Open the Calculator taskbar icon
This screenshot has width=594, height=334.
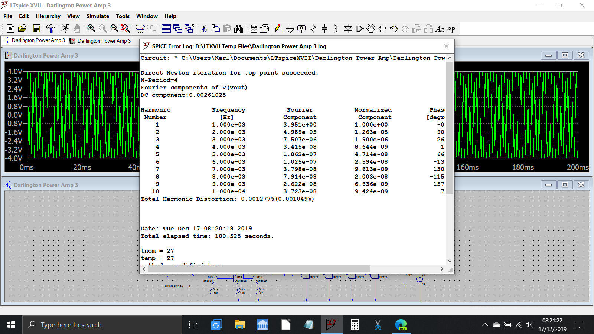(355, 325)
